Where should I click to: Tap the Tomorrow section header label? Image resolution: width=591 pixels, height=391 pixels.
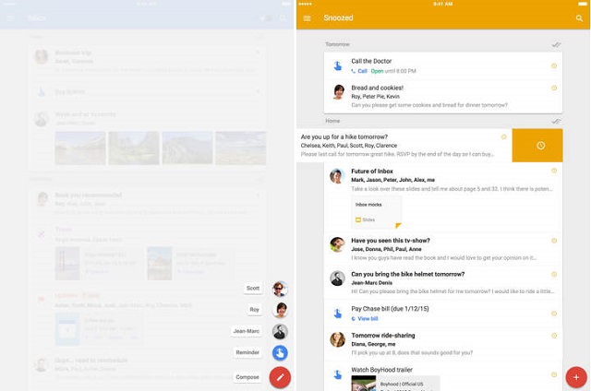point(337,44)
